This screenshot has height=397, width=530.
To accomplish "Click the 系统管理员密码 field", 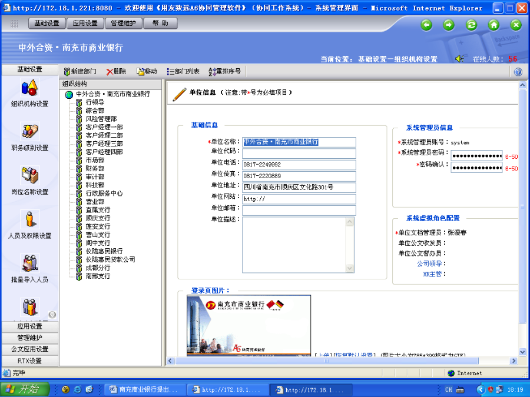I will (x=476, y=156).
